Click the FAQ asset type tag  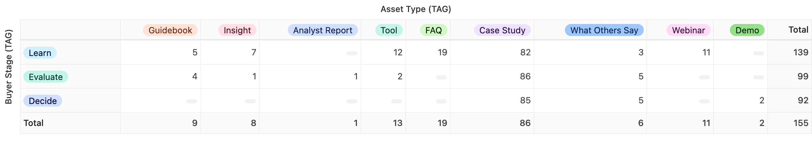433,30
